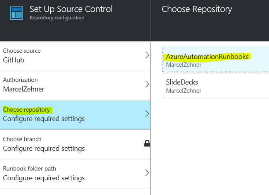269x195 pixels.
Task: Select the SlideDecks repository
Action: (x=182, y=83)
